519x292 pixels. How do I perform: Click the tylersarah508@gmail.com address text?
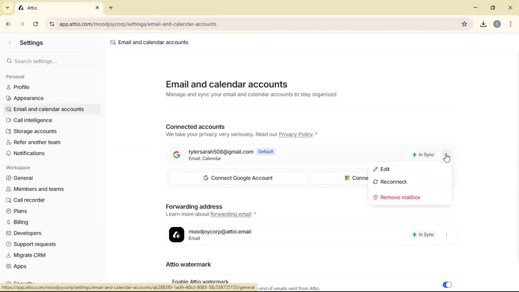[x=221, y=152]
